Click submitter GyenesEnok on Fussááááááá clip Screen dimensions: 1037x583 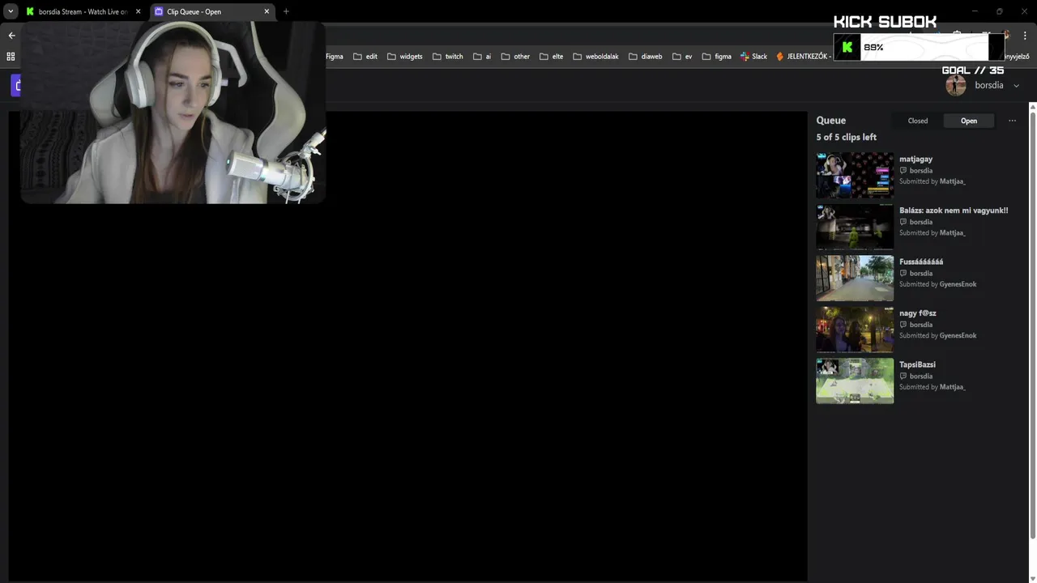coord(958,284)
